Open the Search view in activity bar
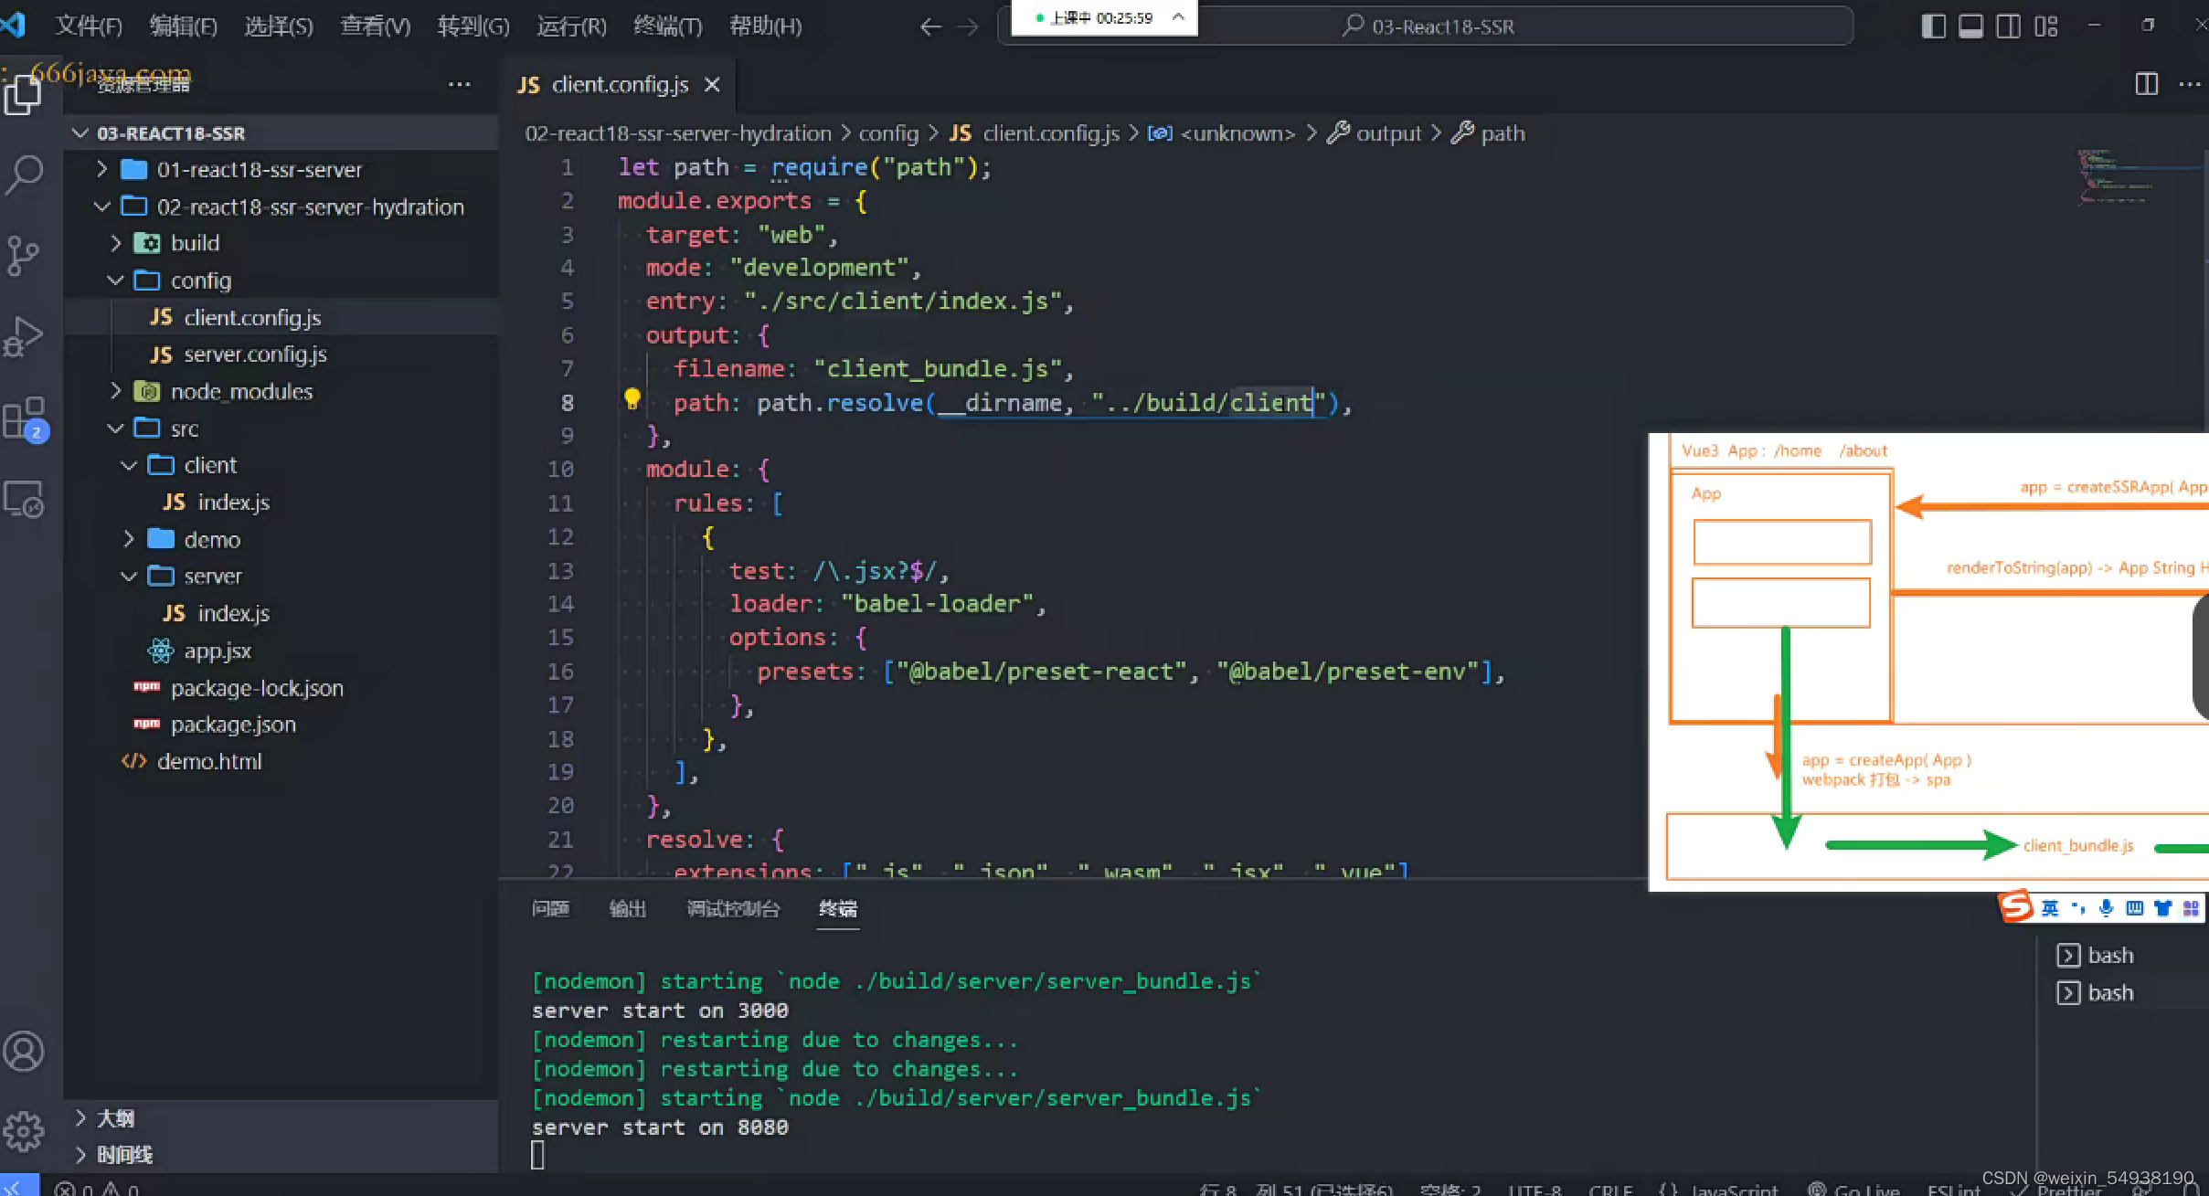Image resolution: width=2209 pixels, height=1196 pixels. pos(24,174)
